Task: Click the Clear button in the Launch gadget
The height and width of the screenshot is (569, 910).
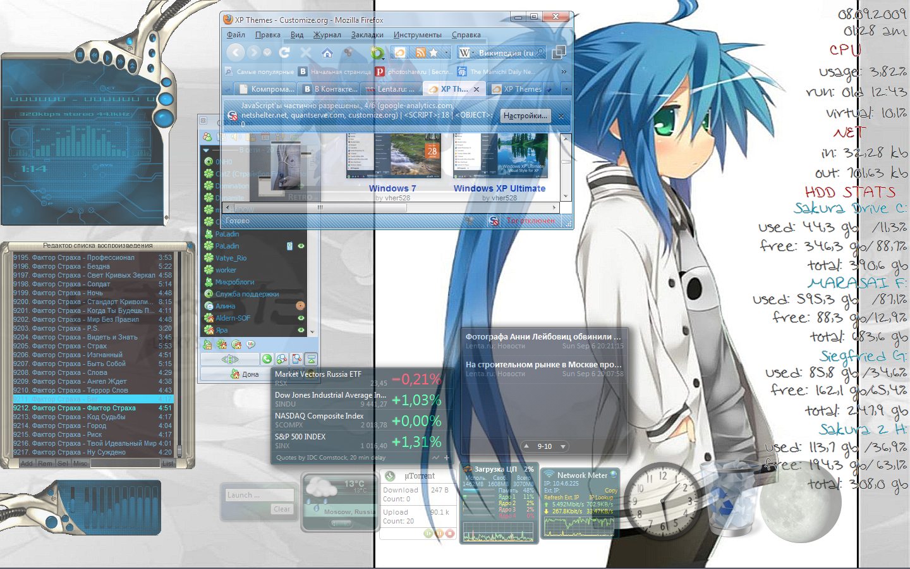Action: pyautogui.click(x=282, y=509)
